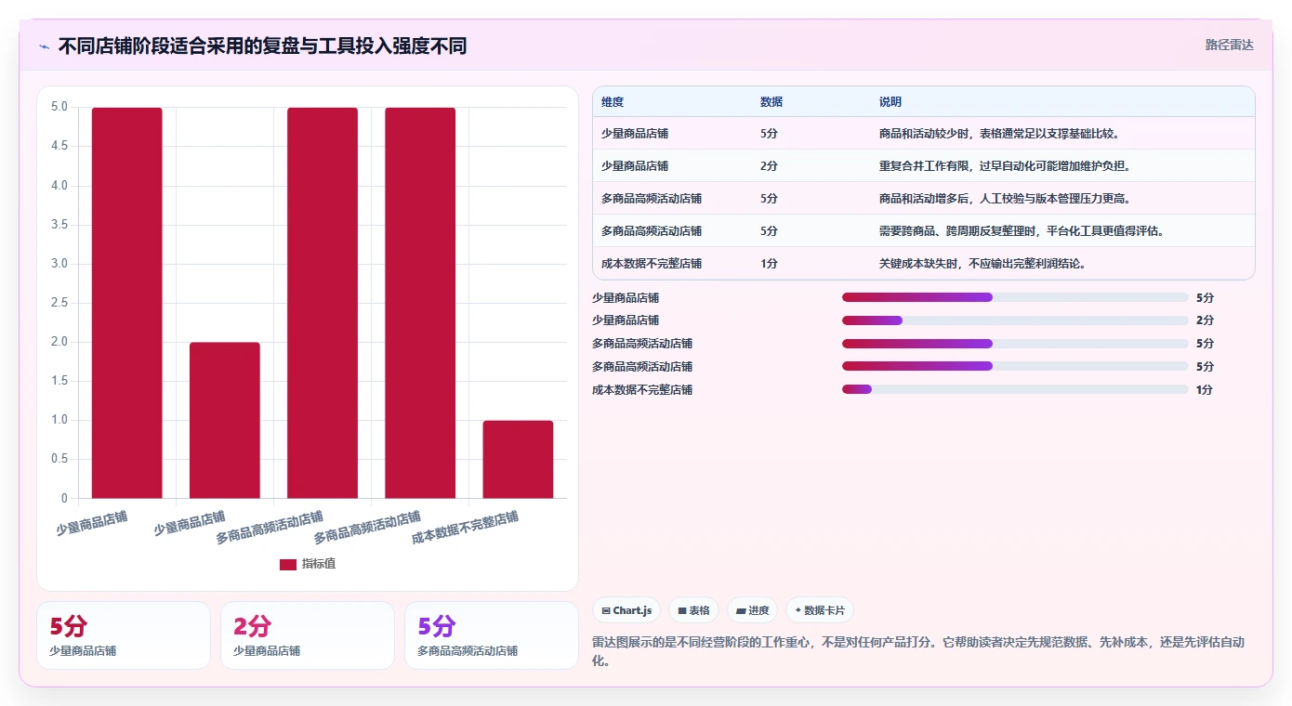Open the 5分 少量商品店铺 summary card
The height and width of the screenshot is (706, 1292).
click(x=123, y=635)
